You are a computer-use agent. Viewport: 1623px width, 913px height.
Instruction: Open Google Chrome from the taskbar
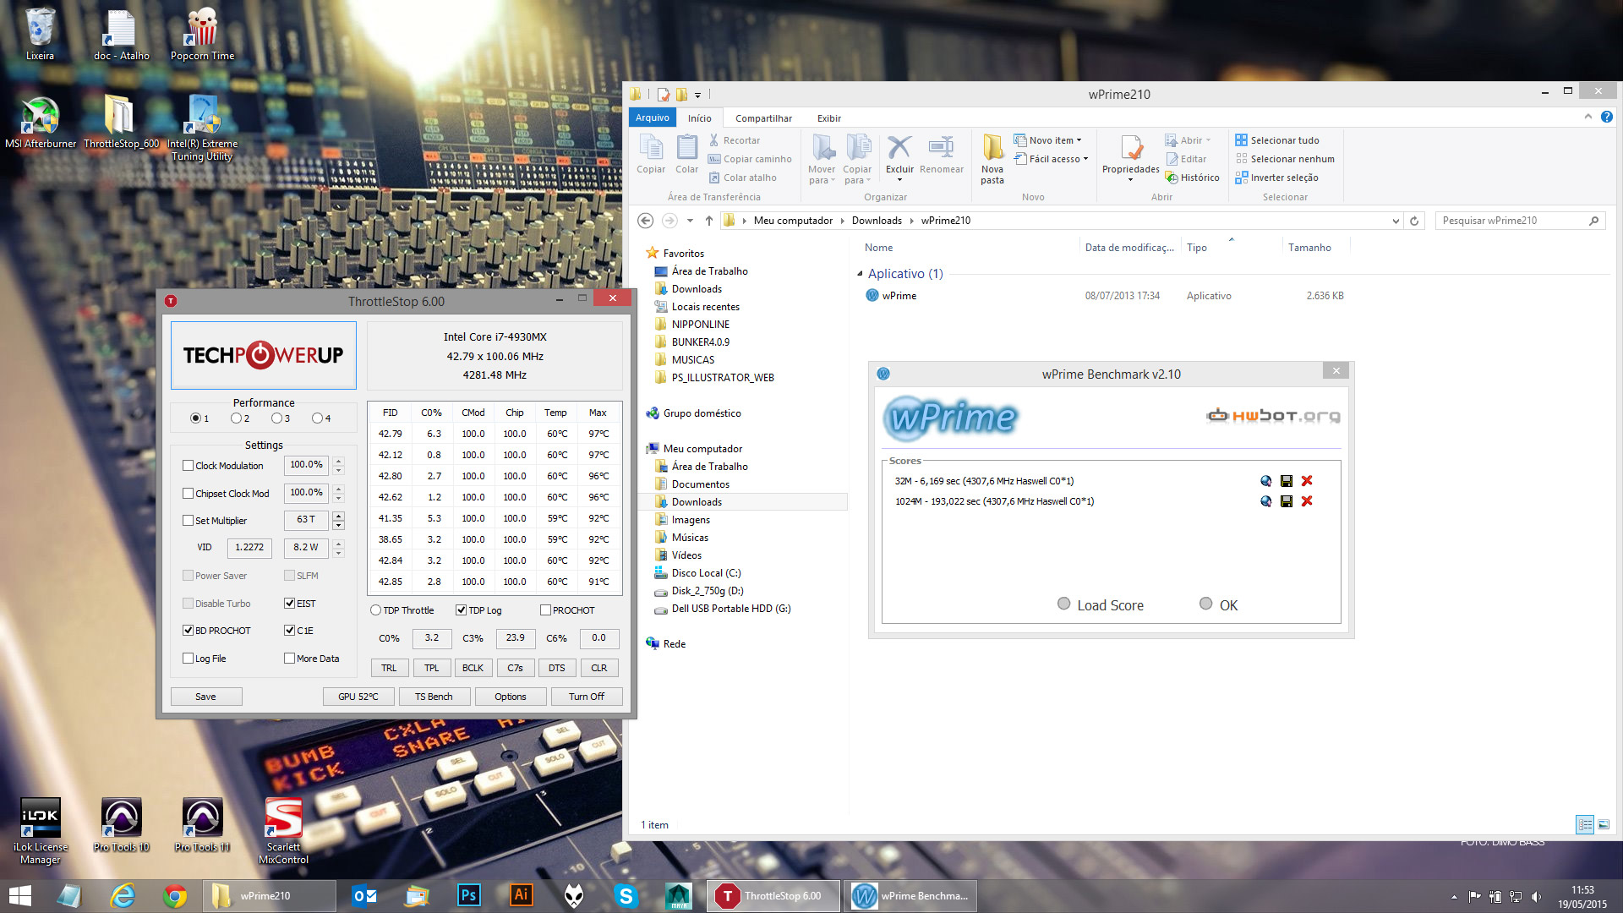[x=175, y=895]
